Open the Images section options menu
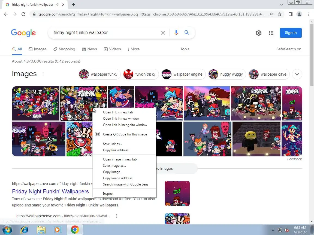 point(43,74)
